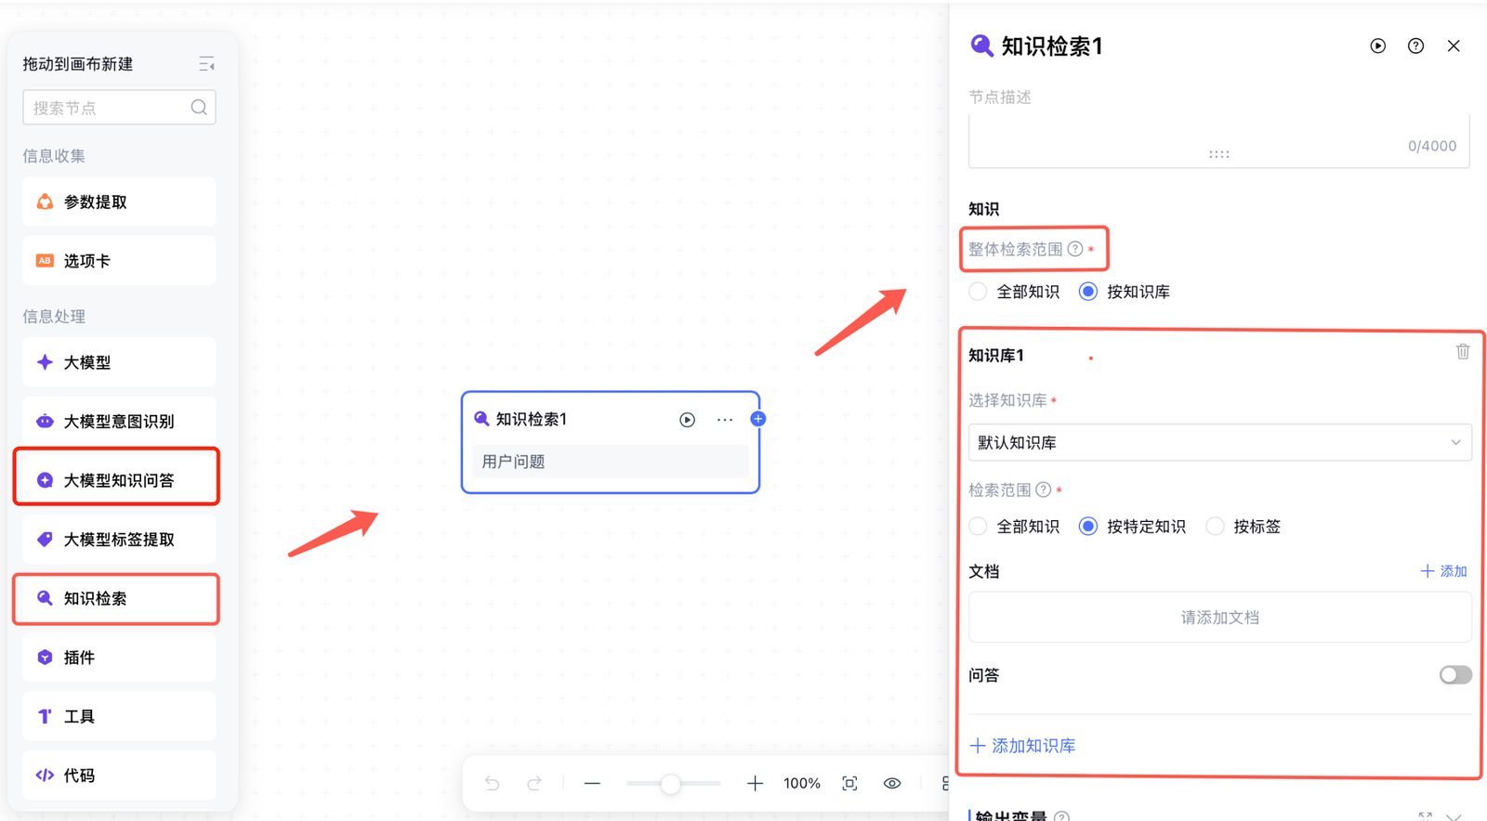
Task: Click the blue plus connector on node
Action: [758, 419]
